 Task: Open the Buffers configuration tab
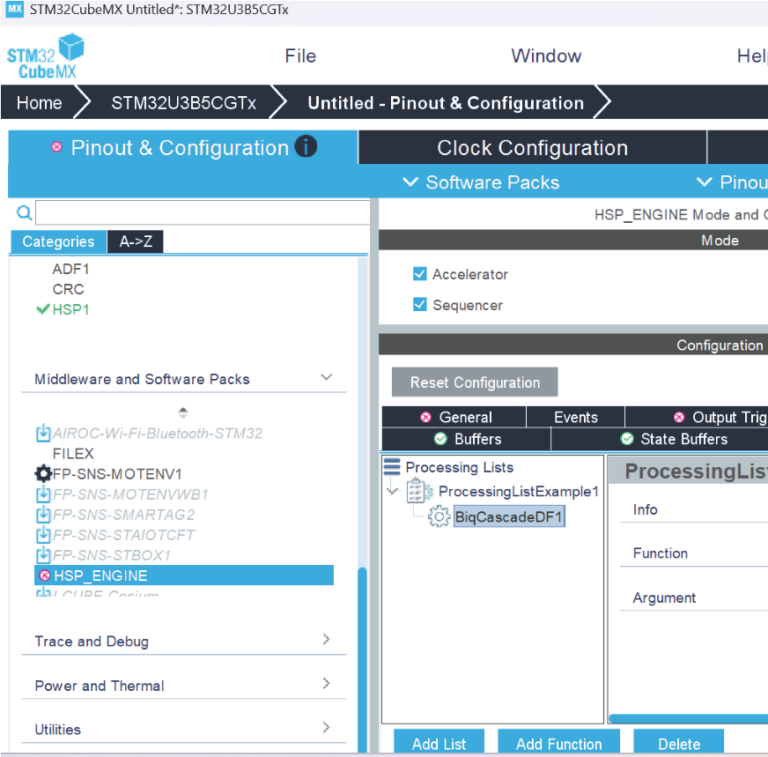(466, 439)
